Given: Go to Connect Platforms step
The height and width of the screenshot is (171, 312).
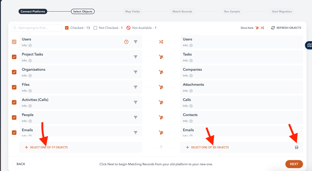Looking at the screenshot, I should coord(33,11).
